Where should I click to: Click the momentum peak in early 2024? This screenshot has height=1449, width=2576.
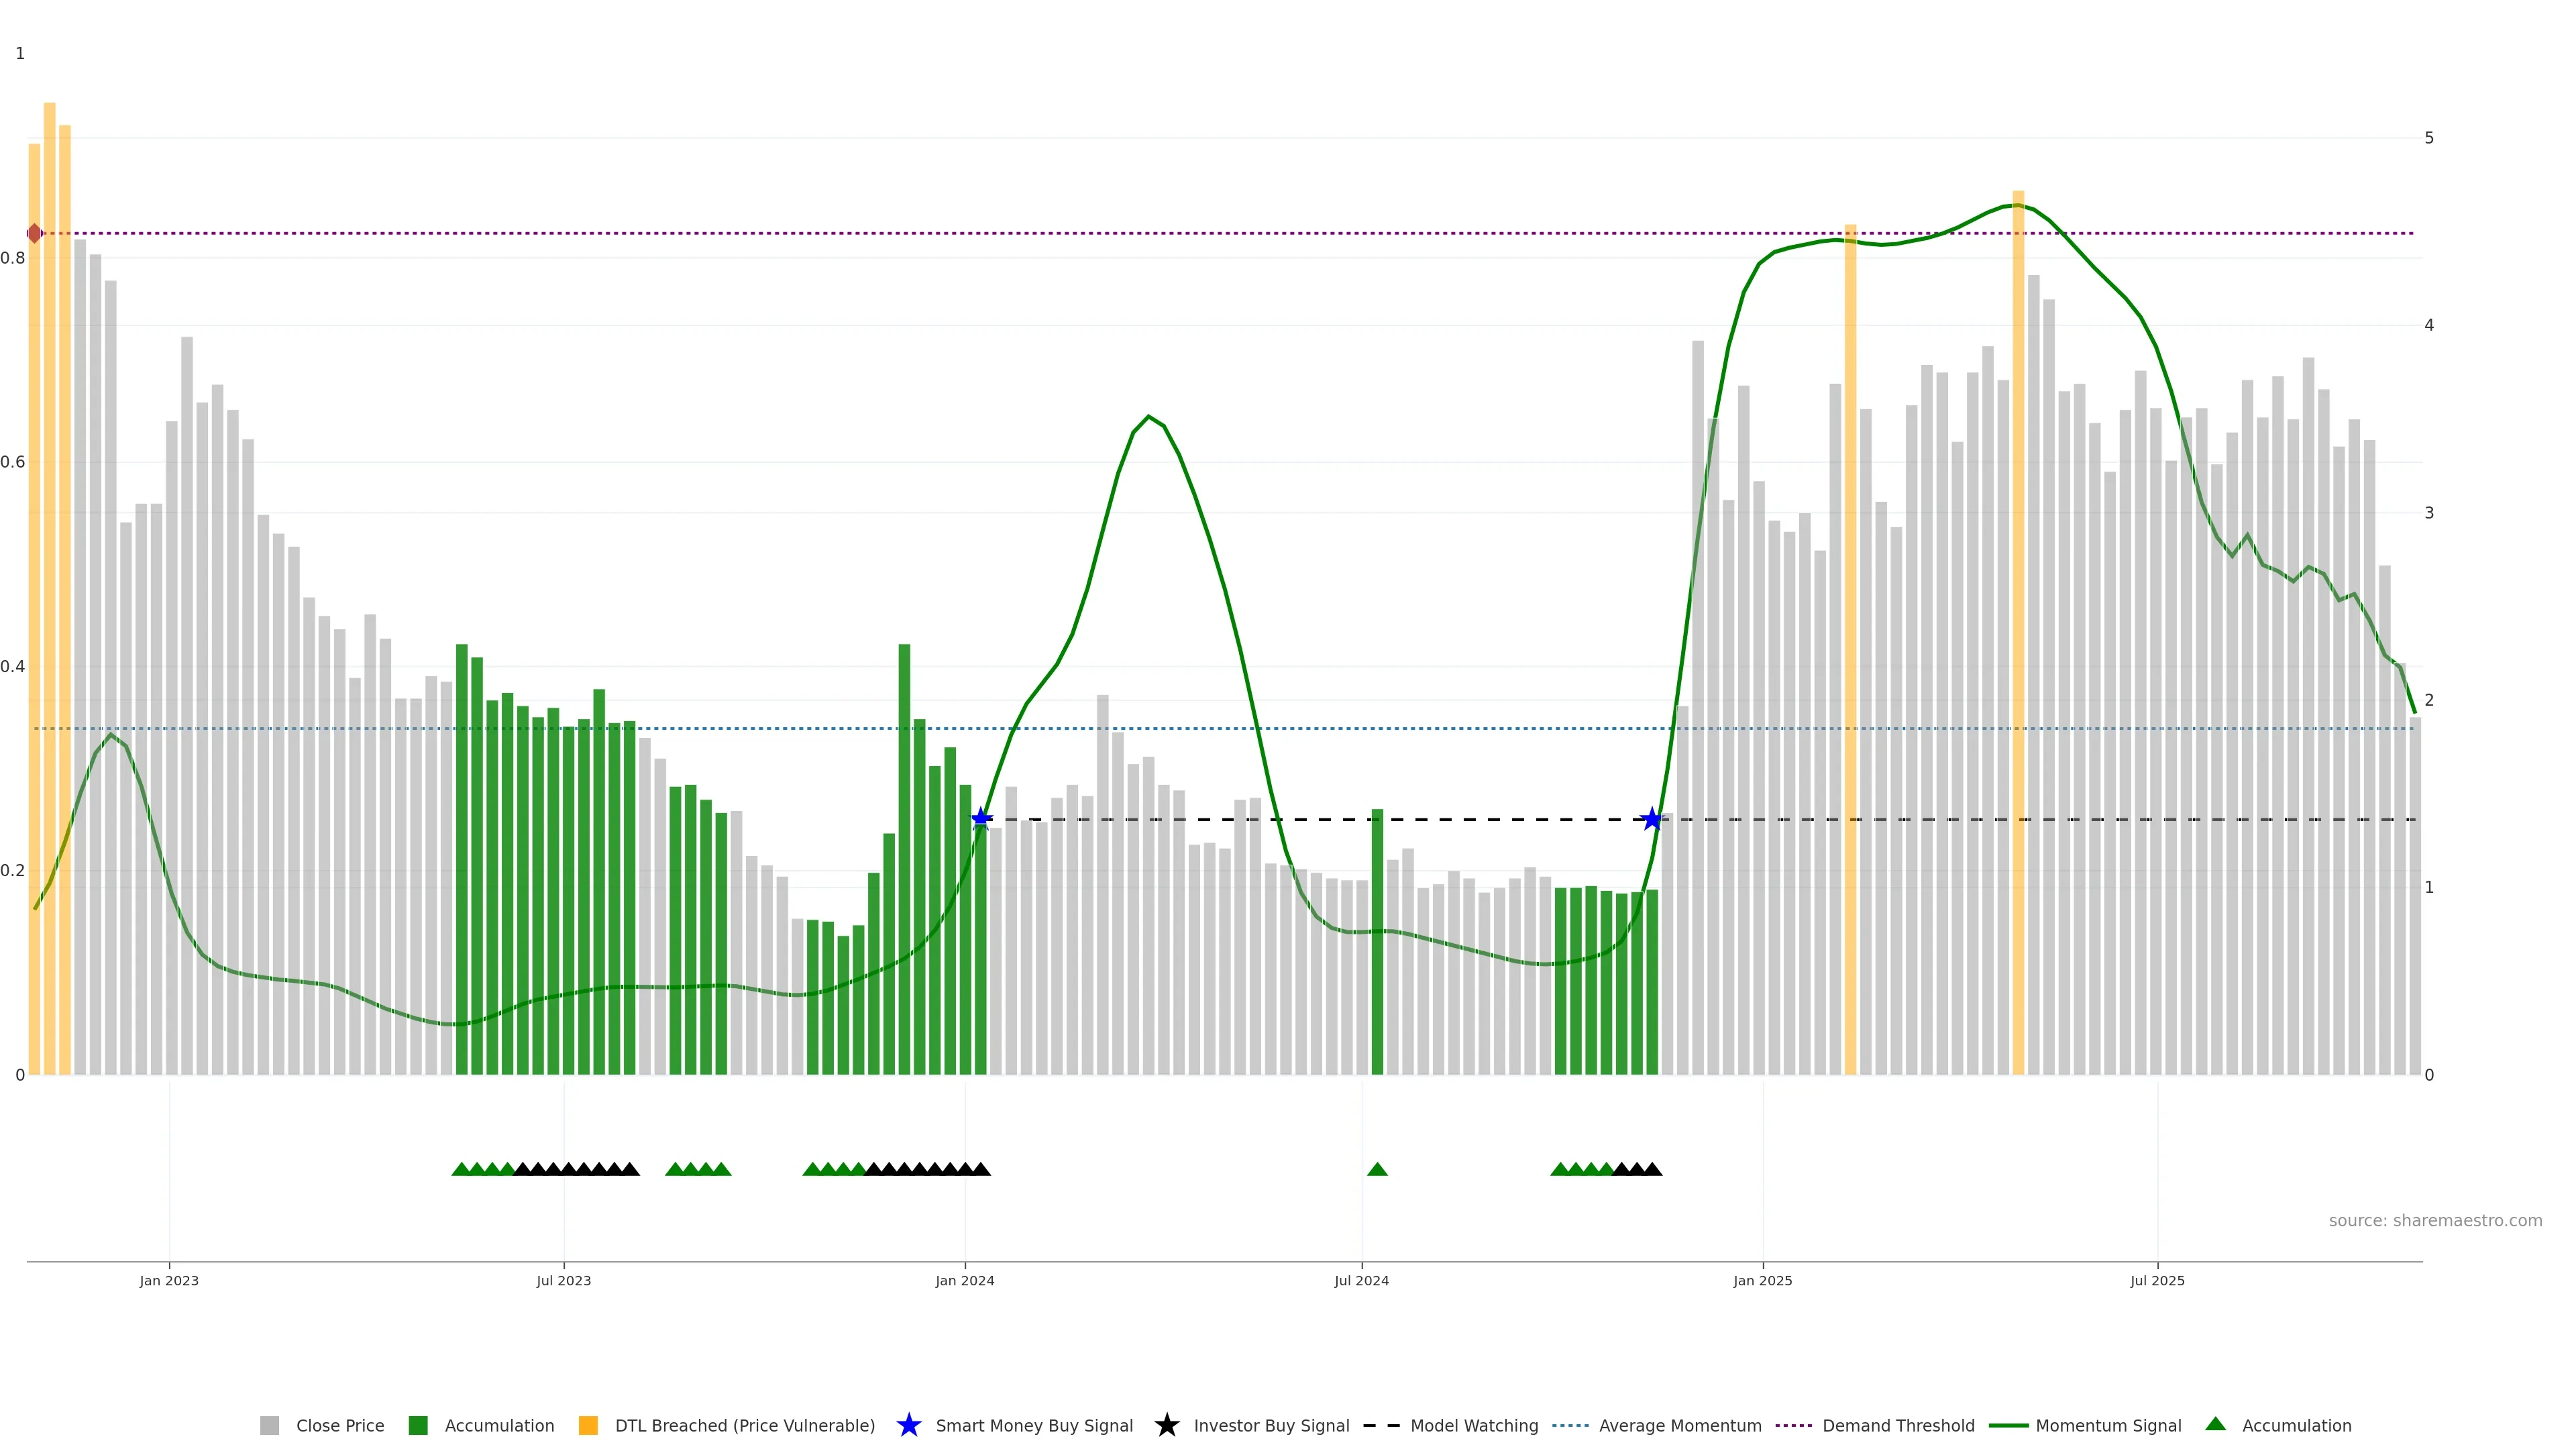(1149, 416)
